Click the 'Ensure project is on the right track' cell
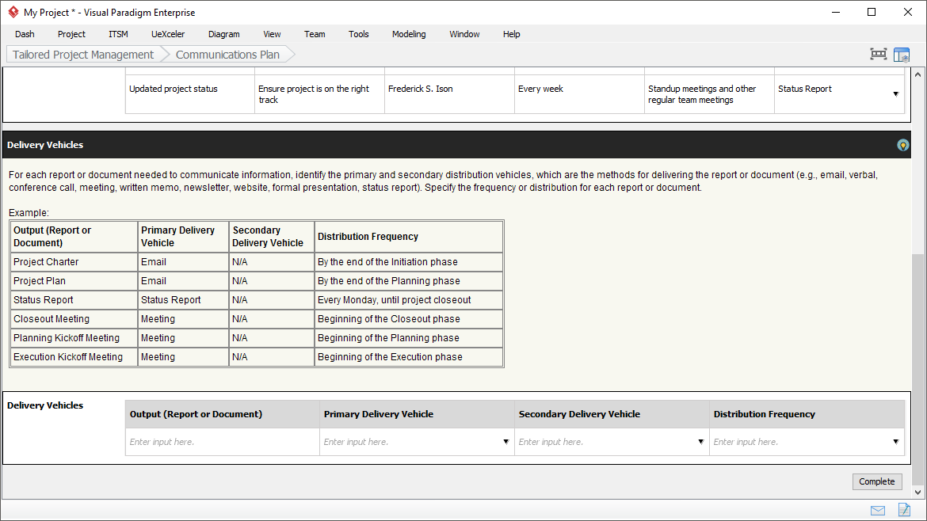 (320, 94)
